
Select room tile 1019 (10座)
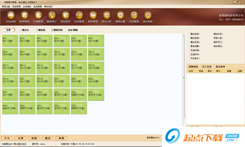pos(79,108)
